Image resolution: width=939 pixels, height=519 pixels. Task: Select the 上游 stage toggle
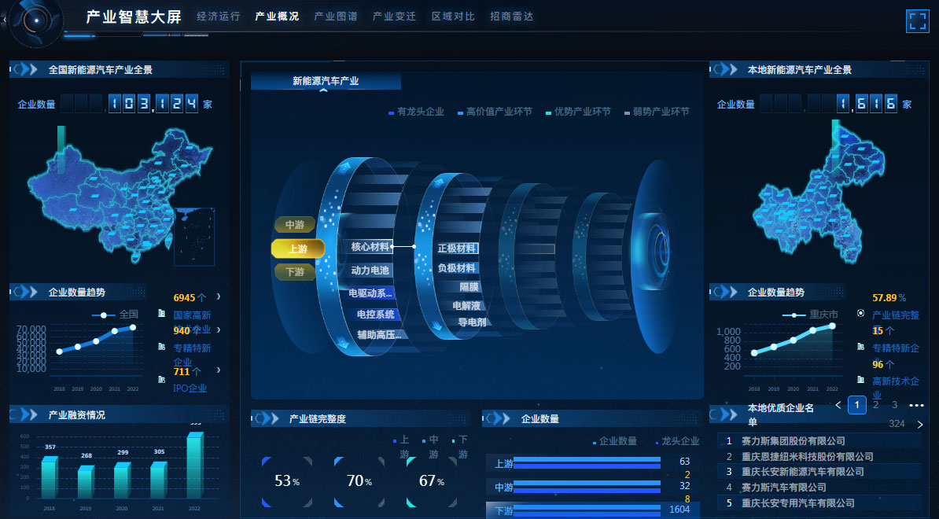pyautogui.click(x=298, y=248)
